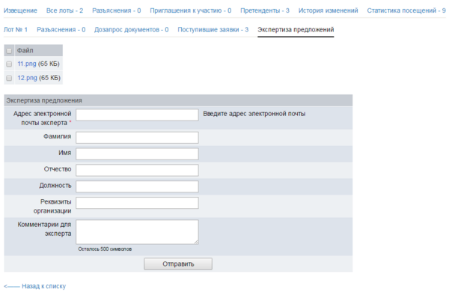The image size is (449, 292).
Task: Check the box for 12.png
Action: pyautogui.click(x=9, y=78)
